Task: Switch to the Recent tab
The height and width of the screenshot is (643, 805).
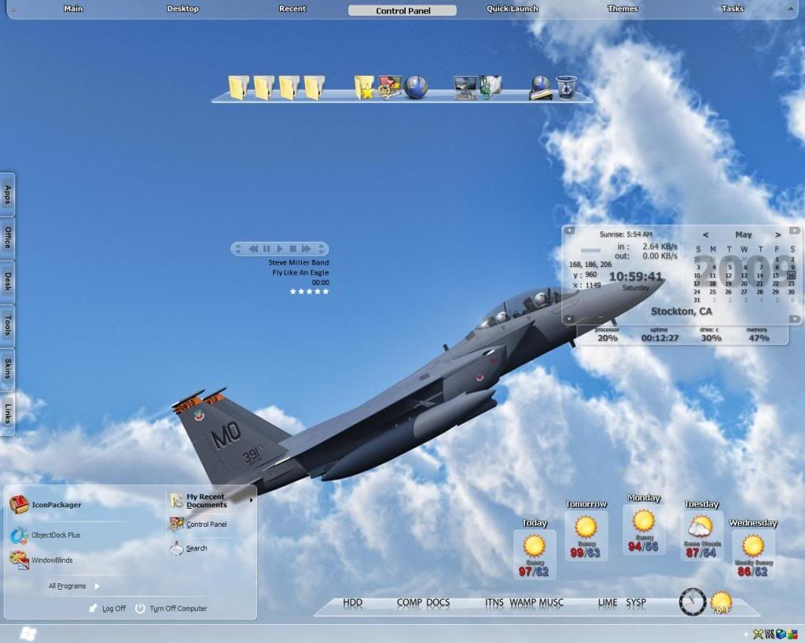Action: point(292,9)
